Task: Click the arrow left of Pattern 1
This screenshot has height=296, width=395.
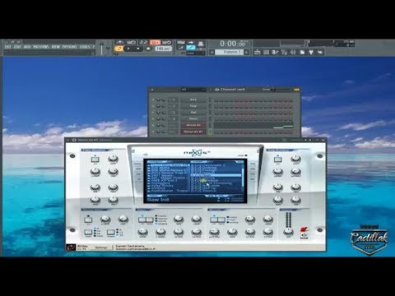Action: point(211,52)
